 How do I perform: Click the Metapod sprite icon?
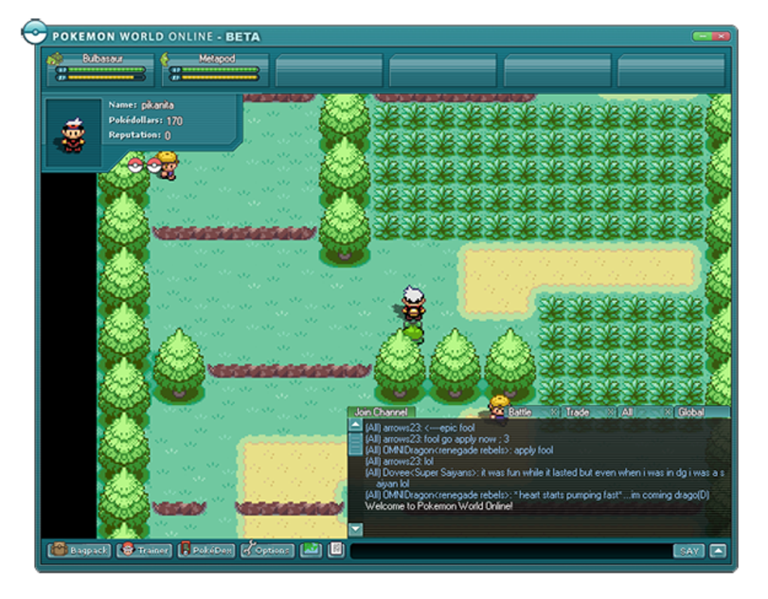[165, 59]
